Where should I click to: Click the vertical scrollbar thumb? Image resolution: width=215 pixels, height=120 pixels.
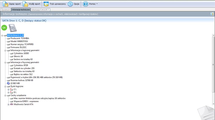(213, 65)
